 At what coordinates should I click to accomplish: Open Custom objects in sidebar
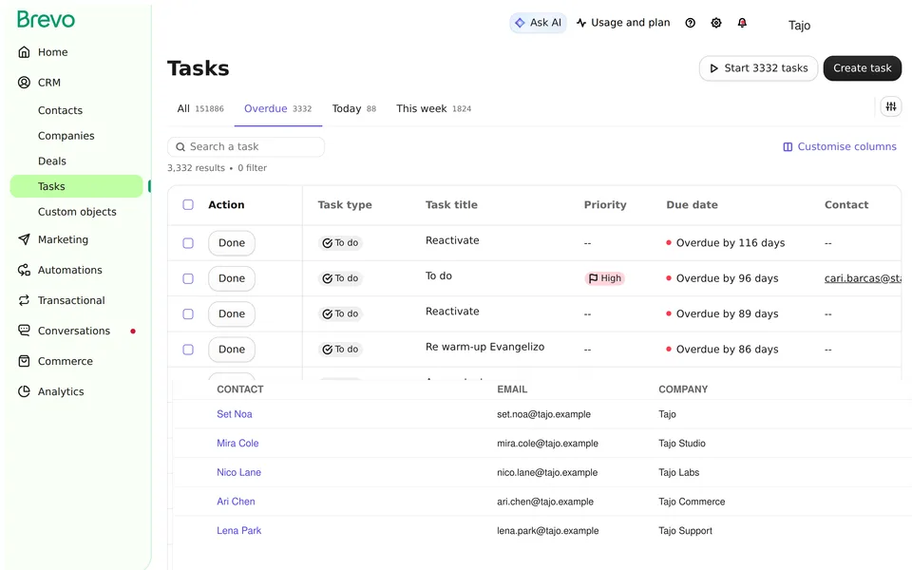(x=77, y=212)
